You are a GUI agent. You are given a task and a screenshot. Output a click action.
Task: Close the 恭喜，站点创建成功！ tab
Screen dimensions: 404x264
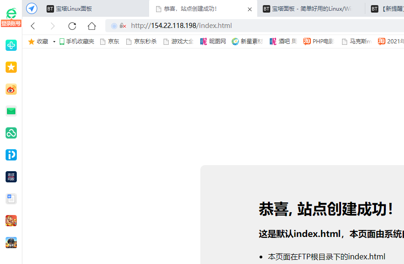pos(250,9)
